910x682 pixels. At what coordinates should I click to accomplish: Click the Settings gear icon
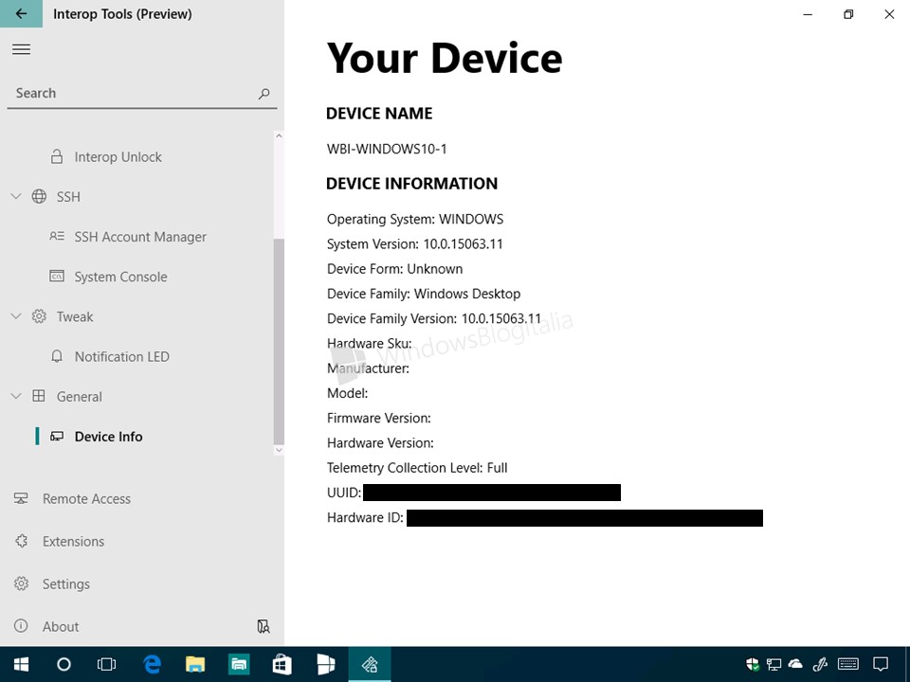[22, 583]
